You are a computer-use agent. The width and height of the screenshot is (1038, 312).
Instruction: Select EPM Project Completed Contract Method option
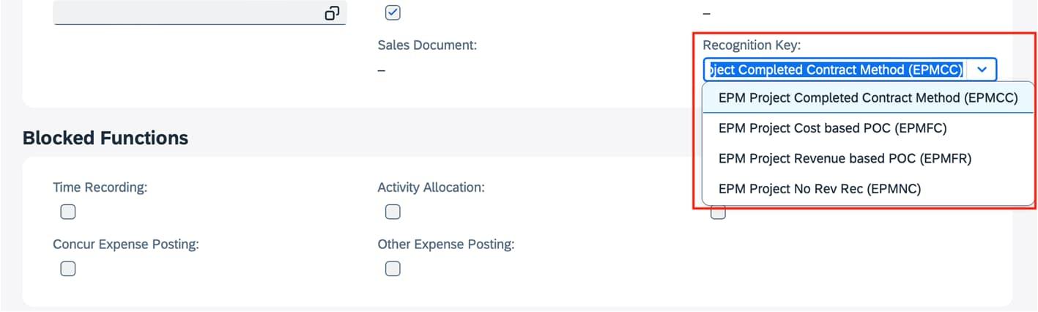pyautogui.click(x=868, y=98)
